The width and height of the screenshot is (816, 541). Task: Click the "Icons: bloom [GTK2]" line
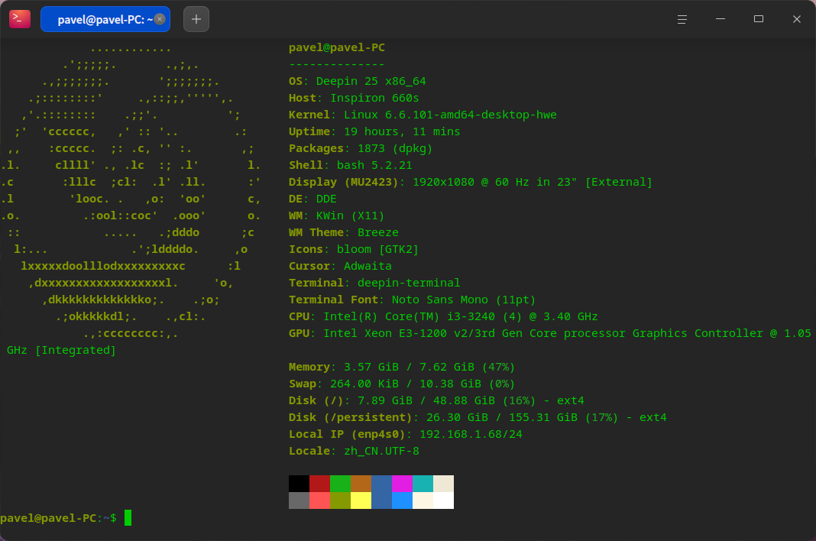click(354, 249)
